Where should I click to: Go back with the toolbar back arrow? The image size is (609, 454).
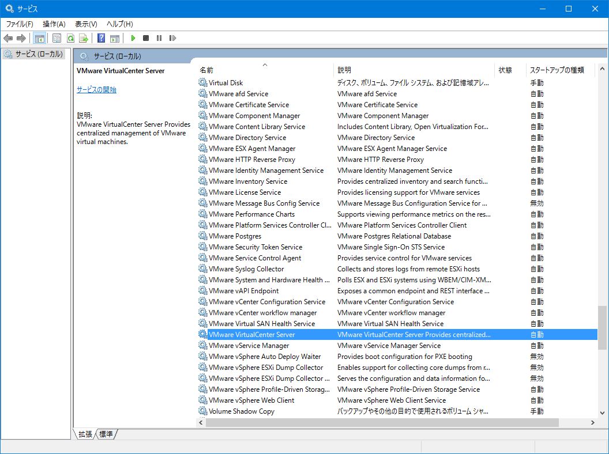pyautogui.click(x=8, y=38)
